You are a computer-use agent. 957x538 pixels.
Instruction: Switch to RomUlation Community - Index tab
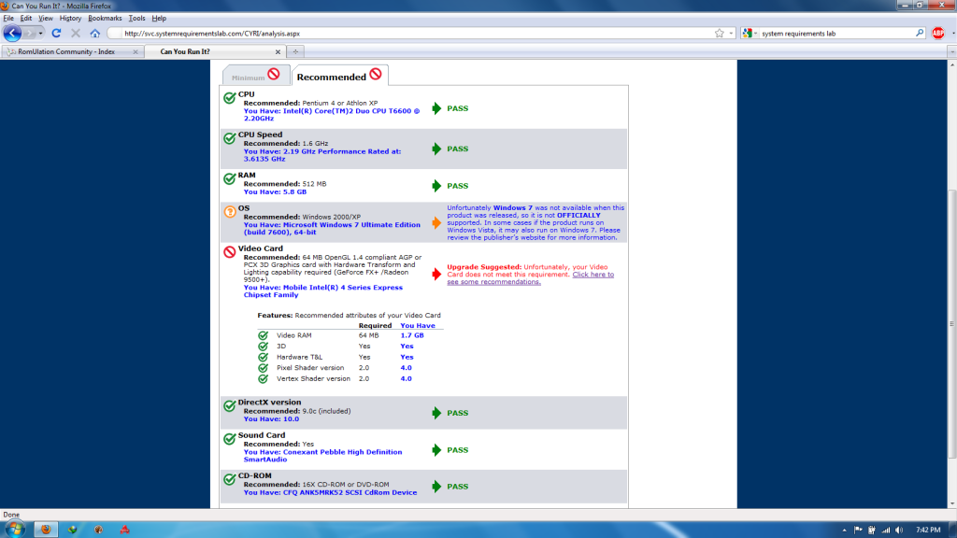tap(66, 52)
